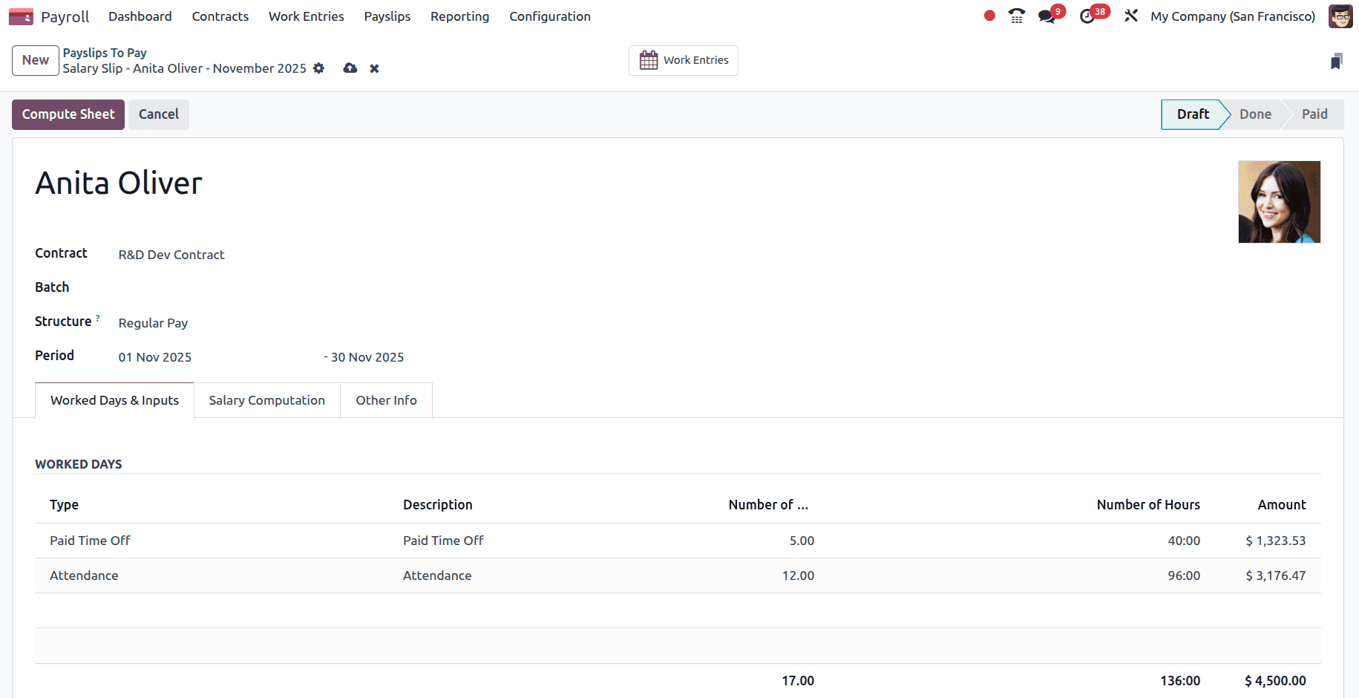Viewport: 1359px width, 698px height.
Task: Open the Other Info tab
Action: pyautogui.click(x=386, y=399)
